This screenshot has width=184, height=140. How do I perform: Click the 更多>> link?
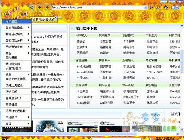tap(155, 115)
